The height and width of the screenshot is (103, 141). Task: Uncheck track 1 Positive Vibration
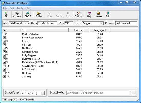coord(4,34)
